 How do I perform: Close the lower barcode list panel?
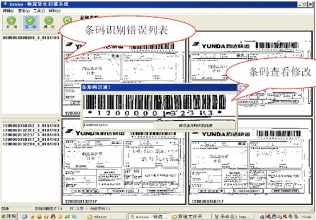[x=58, y=120]
